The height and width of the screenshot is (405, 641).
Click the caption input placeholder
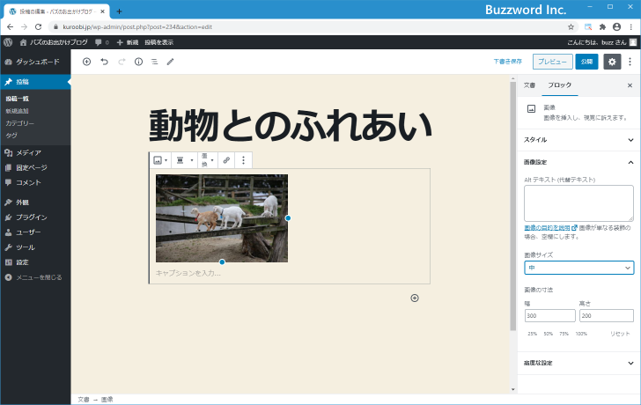click(188, 273)
